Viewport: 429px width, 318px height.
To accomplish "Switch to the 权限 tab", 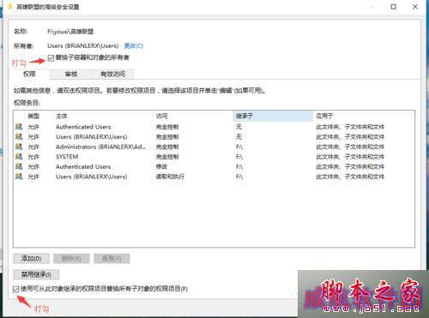I will (29, 74).
